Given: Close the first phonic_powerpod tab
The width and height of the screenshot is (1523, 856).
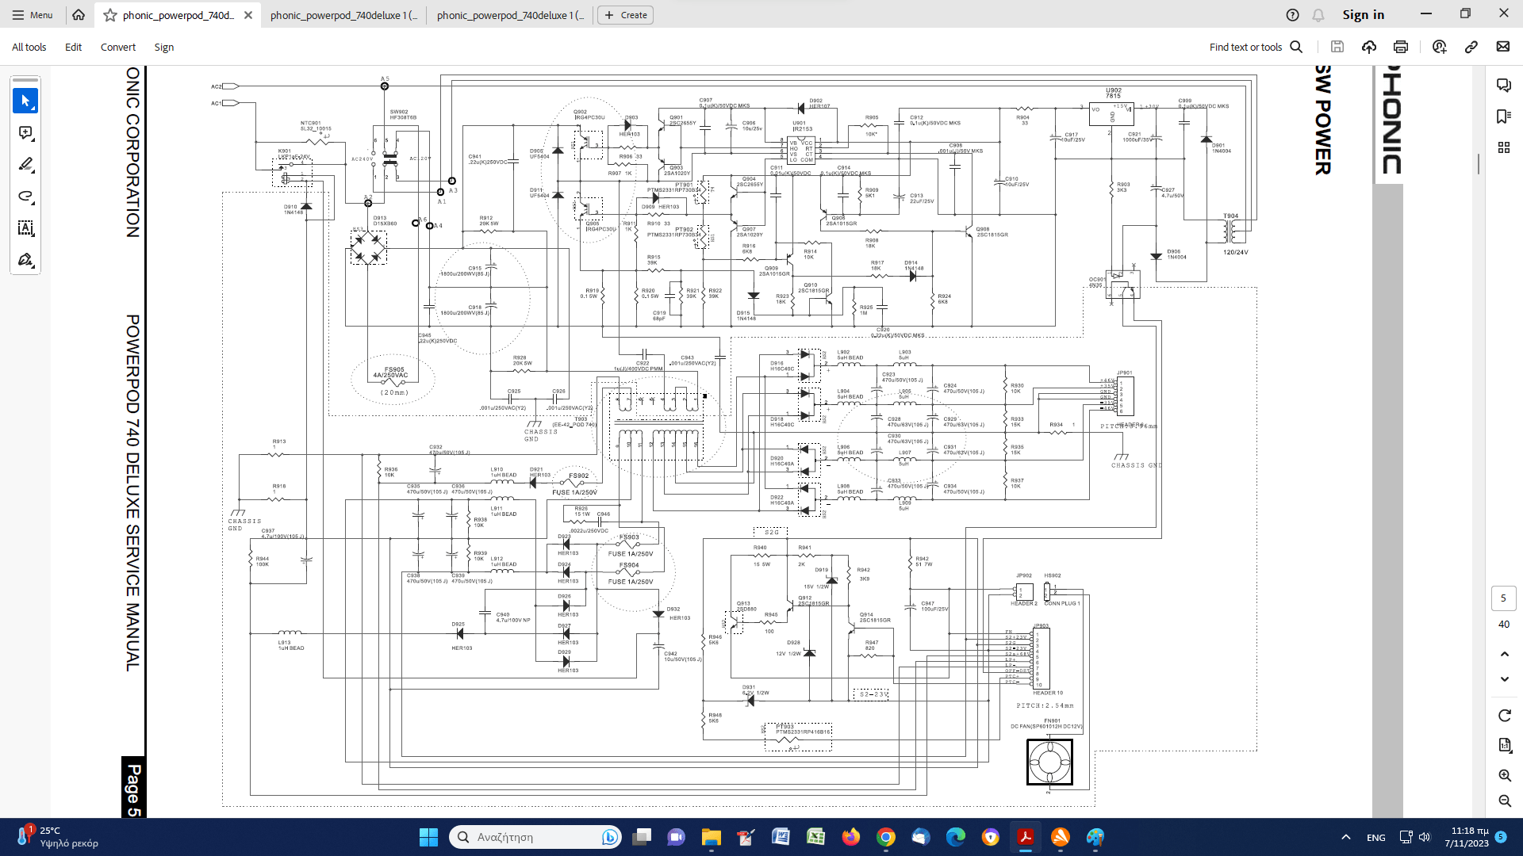Looking at the screenshot, I should 248,15.
